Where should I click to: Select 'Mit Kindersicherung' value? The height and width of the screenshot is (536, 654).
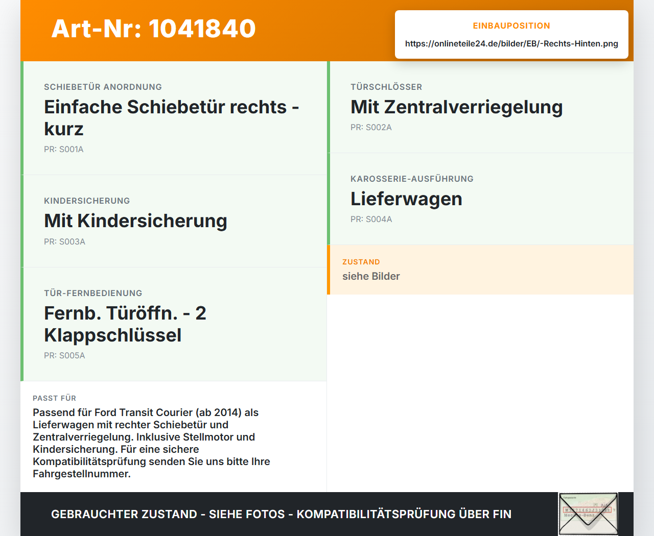pyautogui.click(x=135, y=221)
